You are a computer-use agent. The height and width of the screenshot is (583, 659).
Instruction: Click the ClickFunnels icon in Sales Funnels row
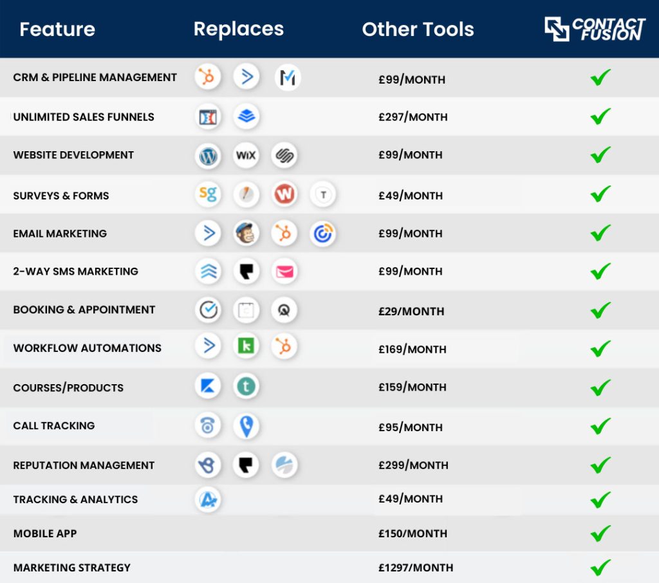[x=208, y=117]
